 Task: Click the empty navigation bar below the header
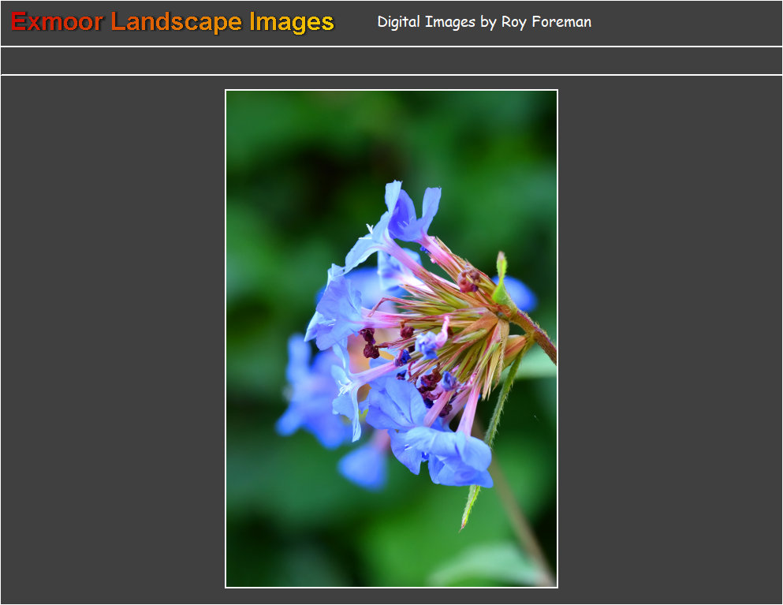click(x=391, y=61)
